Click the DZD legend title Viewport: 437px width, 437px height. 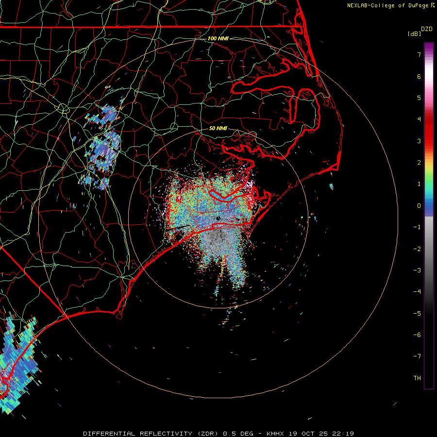coord(427,29)
